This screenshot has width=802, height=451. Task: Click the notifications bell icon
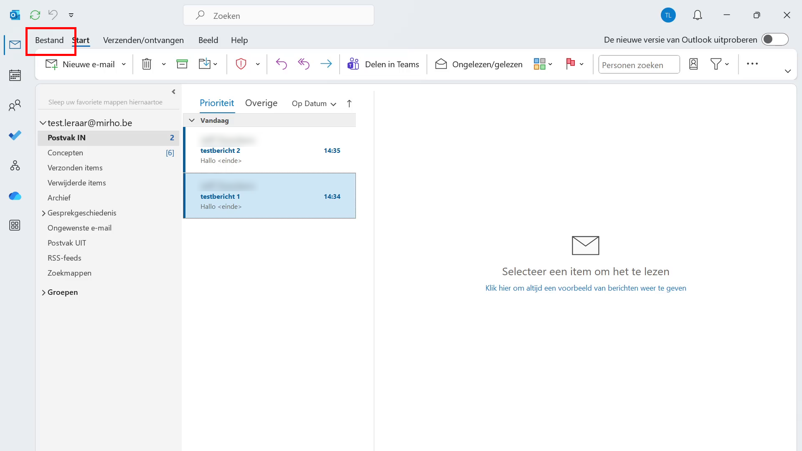697,15
